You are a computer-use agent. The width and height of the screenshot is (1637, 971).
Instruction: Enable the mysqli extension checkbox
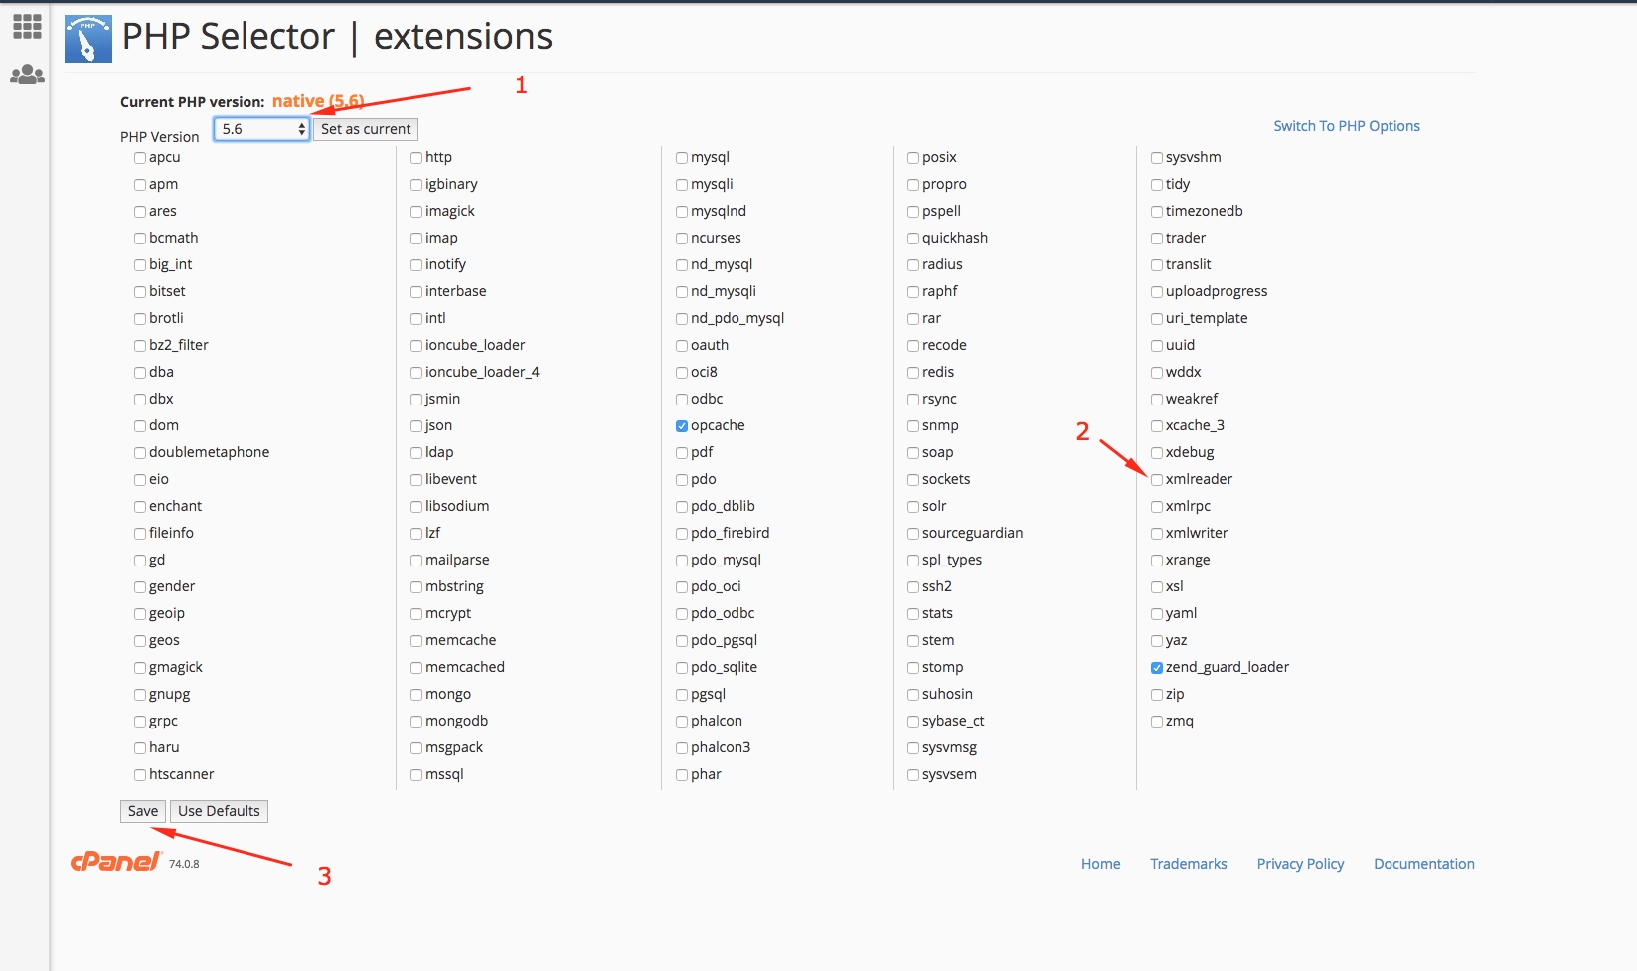(x=682, y=185)
